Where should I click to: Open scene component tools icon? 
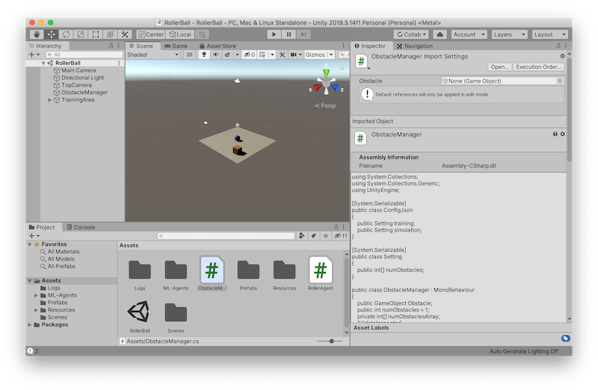(x=283, y=55)
